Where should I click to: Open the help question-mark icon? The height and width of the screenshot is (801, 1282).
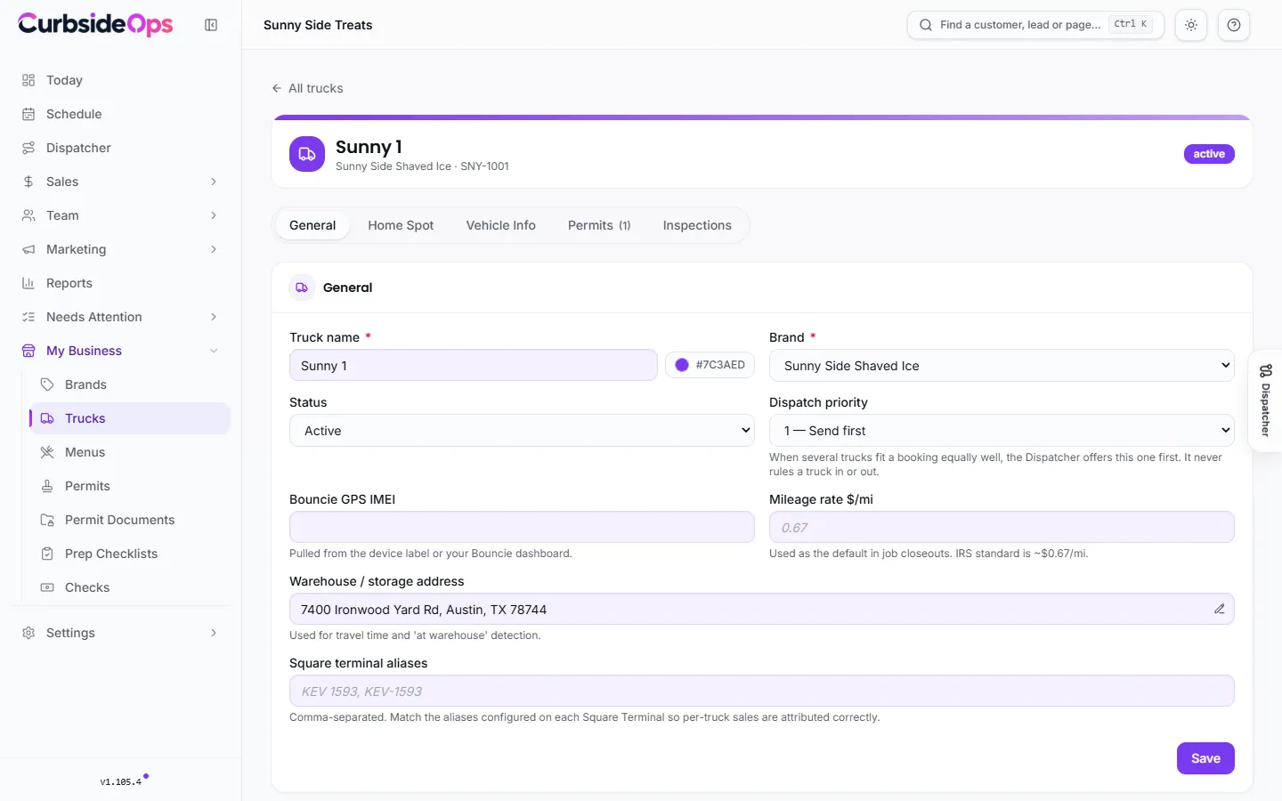click(1234, 25)
